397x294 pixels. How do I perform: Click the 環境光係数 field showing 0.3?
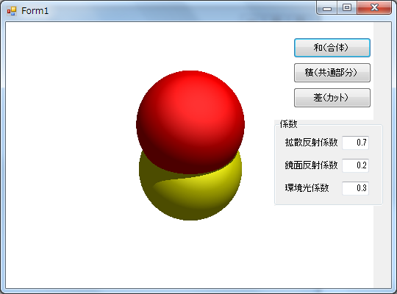pyautogui.click(x=356, y=188)
